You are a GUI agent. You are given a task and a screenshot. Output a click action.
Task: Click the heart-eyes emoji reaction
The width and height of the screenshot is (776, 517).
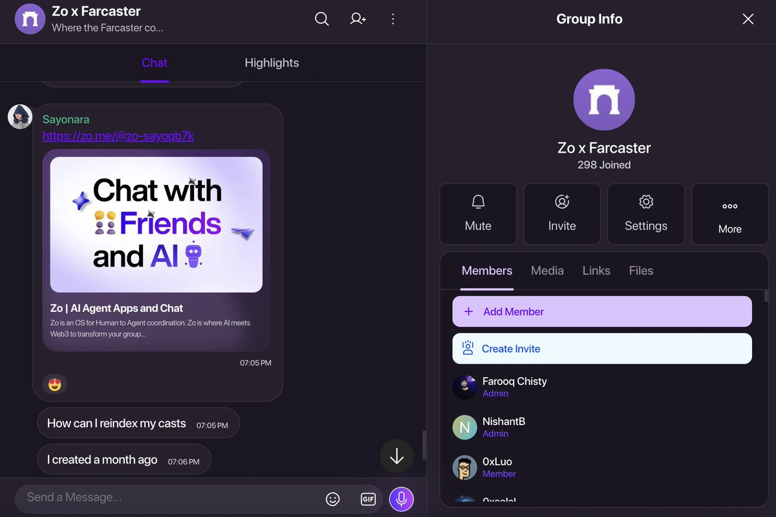[x=55, y=384]
